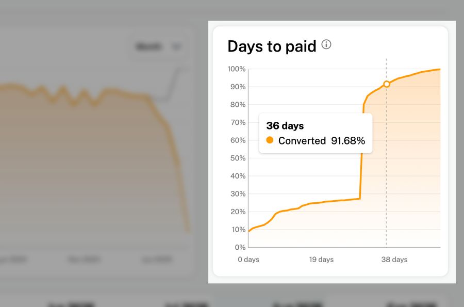Click the Converted 91.68% value in tooltip
This screenshot has width=464, height=307.
click(x=347, y=141)
